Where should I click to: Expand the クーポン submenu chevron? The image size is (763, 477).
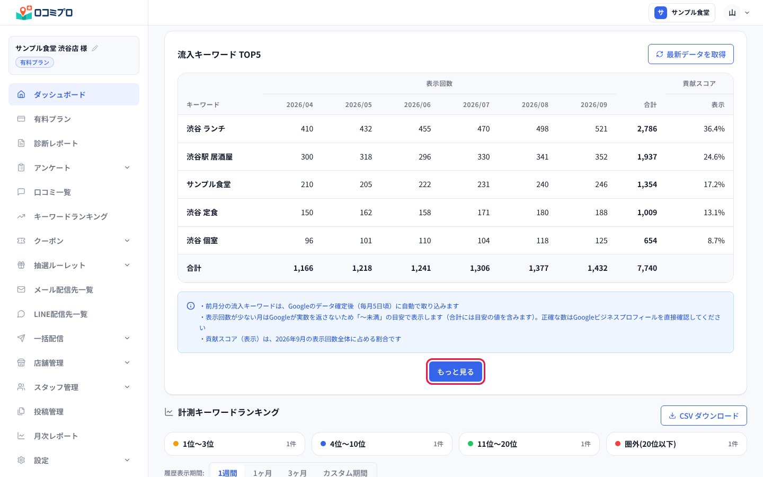click(x=127, y=241)
